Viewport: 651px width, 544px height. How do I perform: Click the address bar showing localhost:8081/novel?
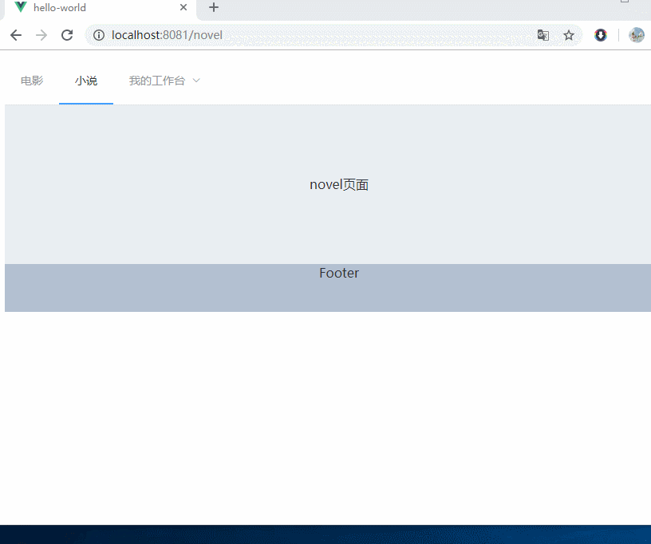(x=319, y=35)
